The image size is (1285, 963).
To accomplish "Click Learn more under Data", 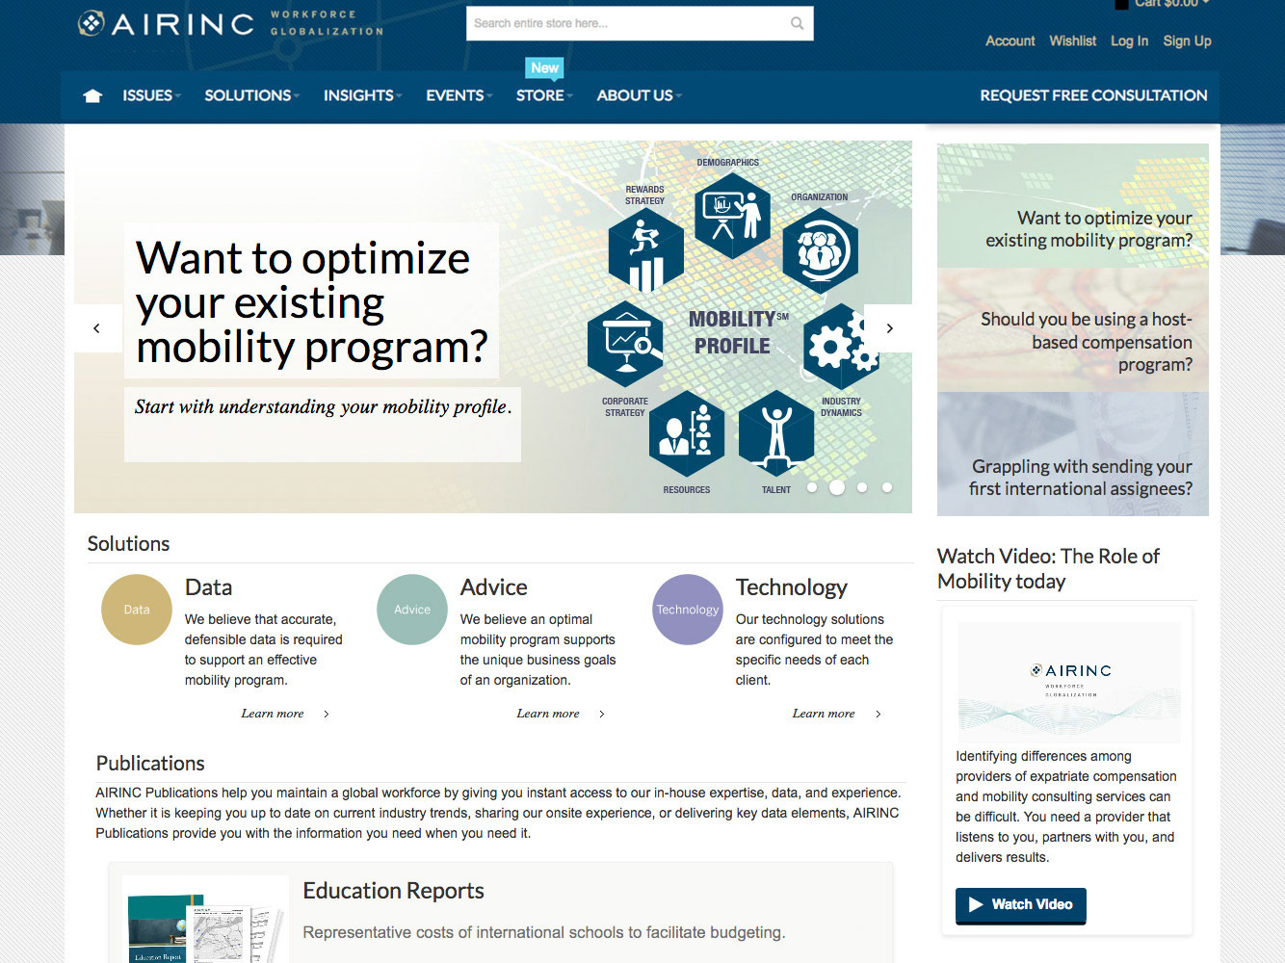I will 284,714.
